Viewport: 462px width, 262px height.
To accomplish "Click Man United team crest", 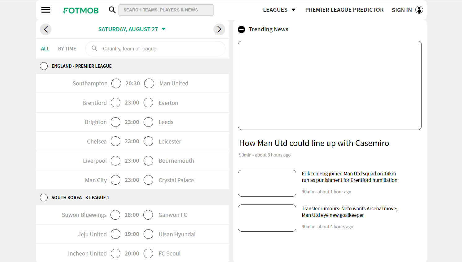I will coord(149,84).
